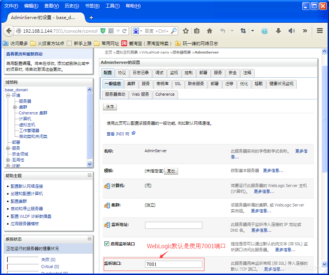Open the 文件(F) menu

(x=11, y=6)
